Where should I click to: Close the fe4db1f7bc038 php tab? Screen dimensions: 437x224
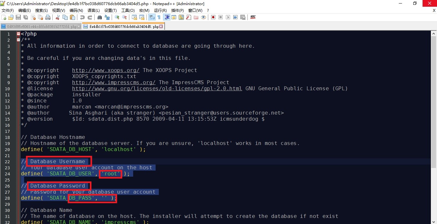tap(161, 27)
